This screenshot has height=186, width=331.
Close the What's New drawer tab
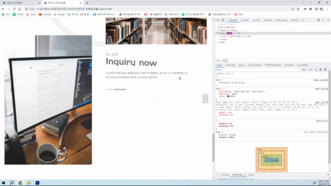point(245,175)
